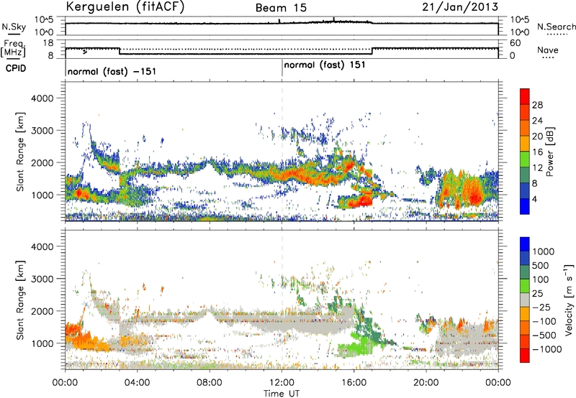Click the yellow-orange Power colorbar segment near 16

(525, 143)
